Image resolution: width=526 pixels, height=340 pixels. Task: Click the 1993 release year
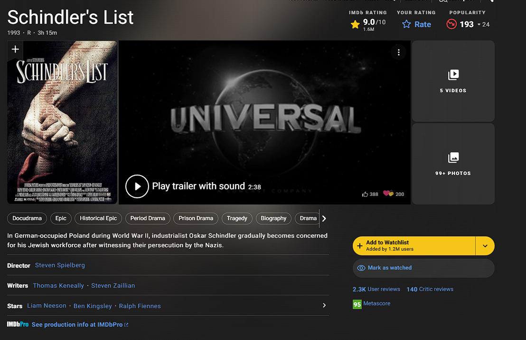coord(14,33)
